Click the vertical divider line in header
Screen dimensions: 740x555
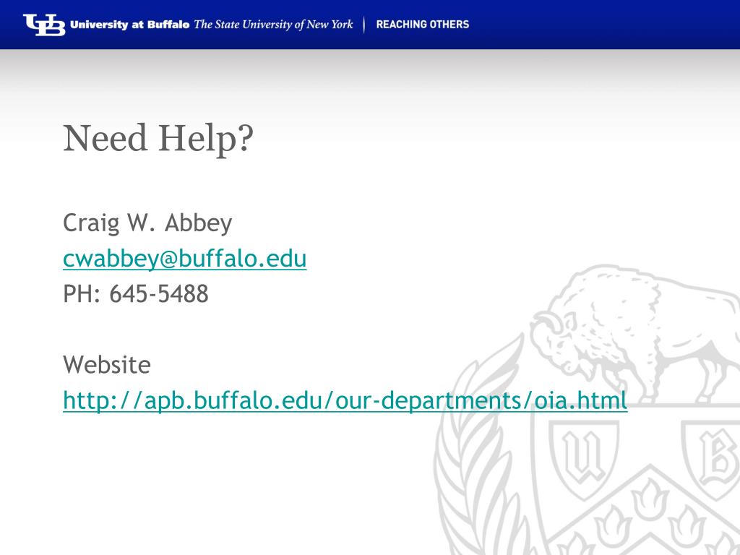coord(364,25)
